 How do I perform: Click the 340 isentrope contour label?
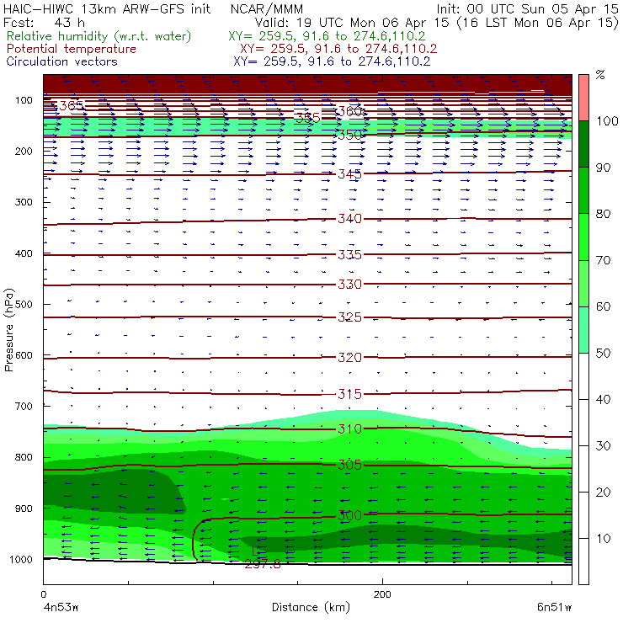pos(349,219)
